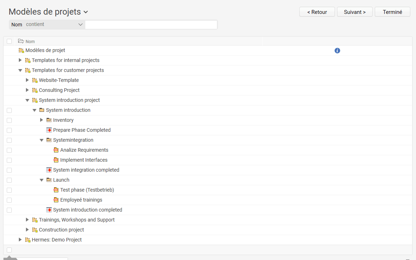The image size is (416, 260).
Task: Expand Templates for internal projects
Action: click(x=20, y=60)
